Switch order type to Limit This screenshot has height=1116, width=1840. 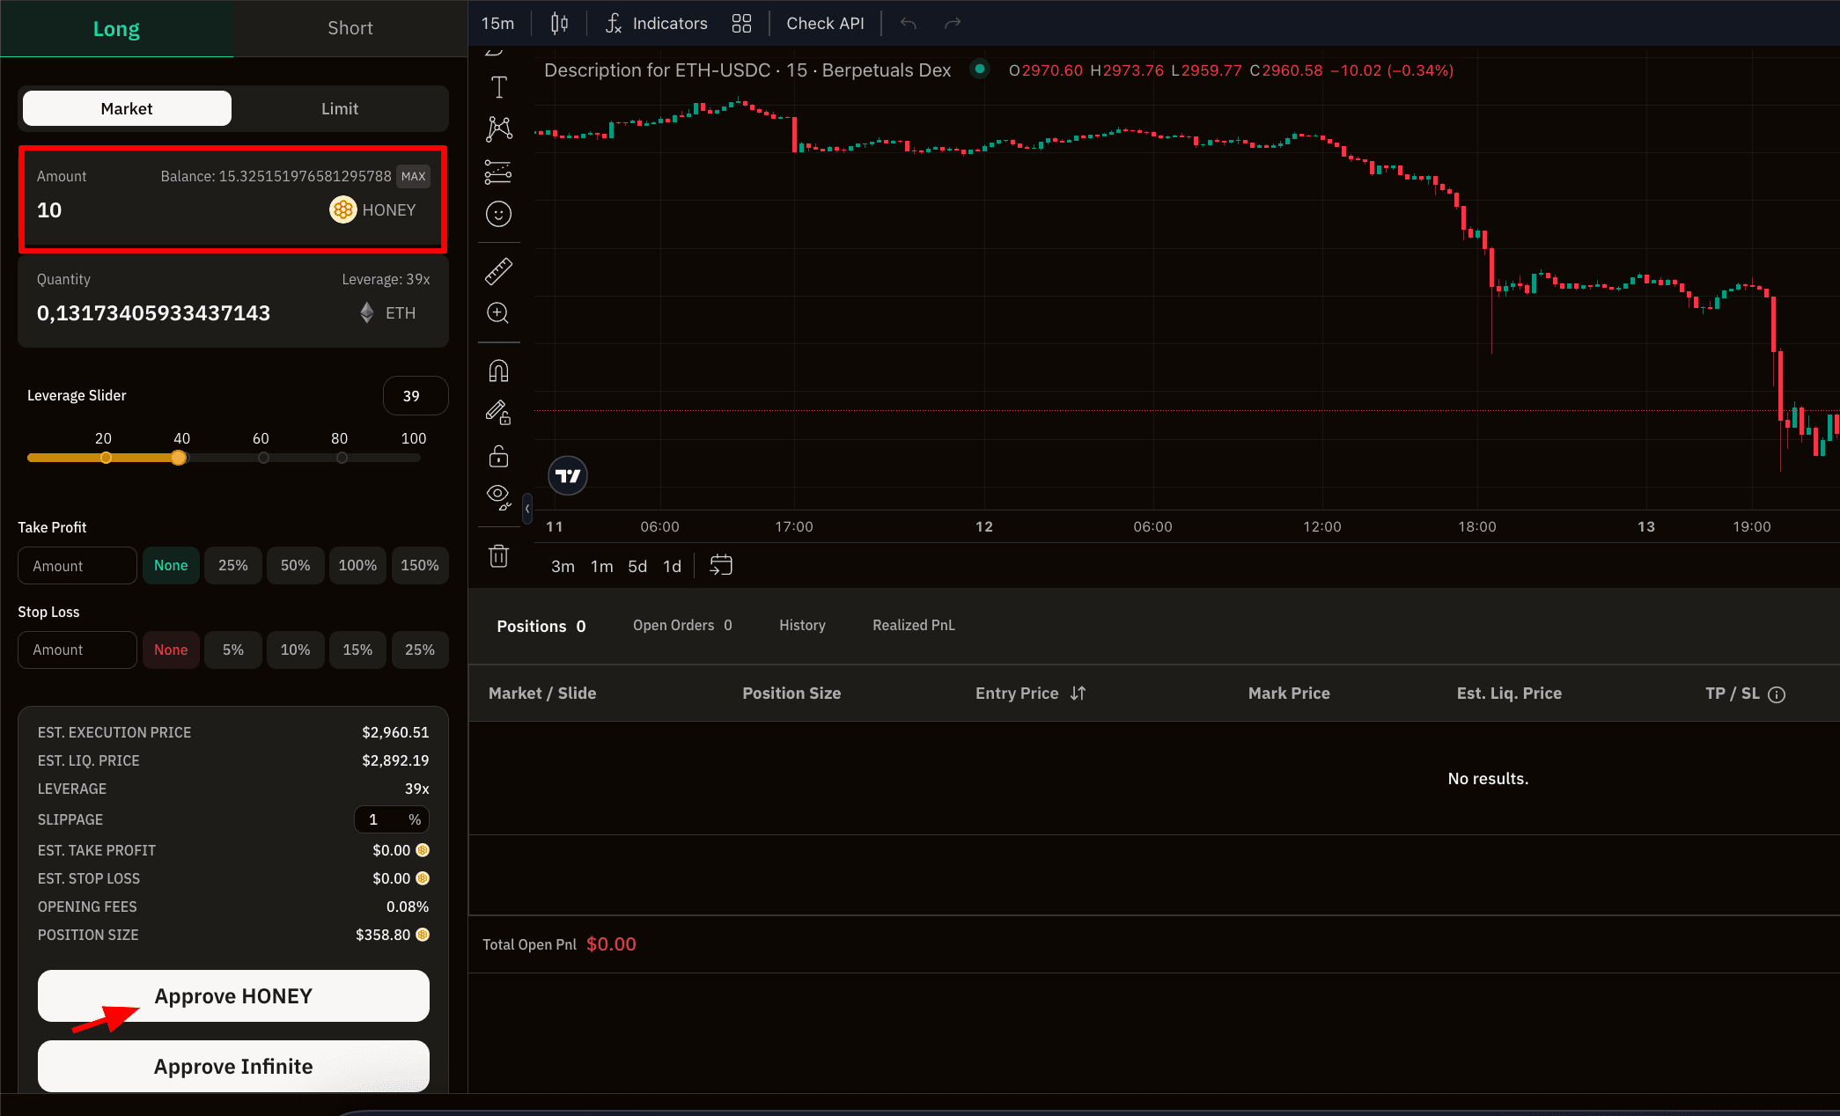[x=339, y=108]
